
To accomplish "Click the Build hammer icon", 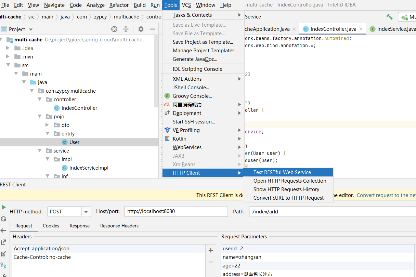I will 389,16.
